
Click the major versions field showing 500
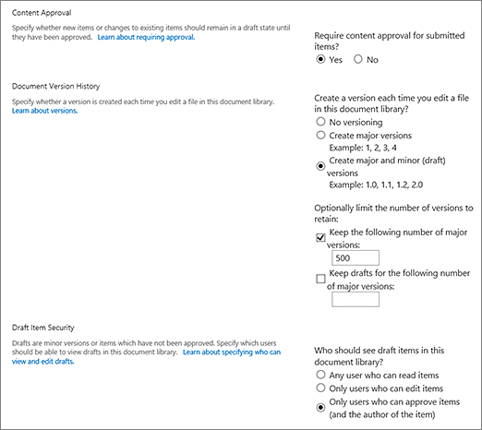[x=355, y=257]
